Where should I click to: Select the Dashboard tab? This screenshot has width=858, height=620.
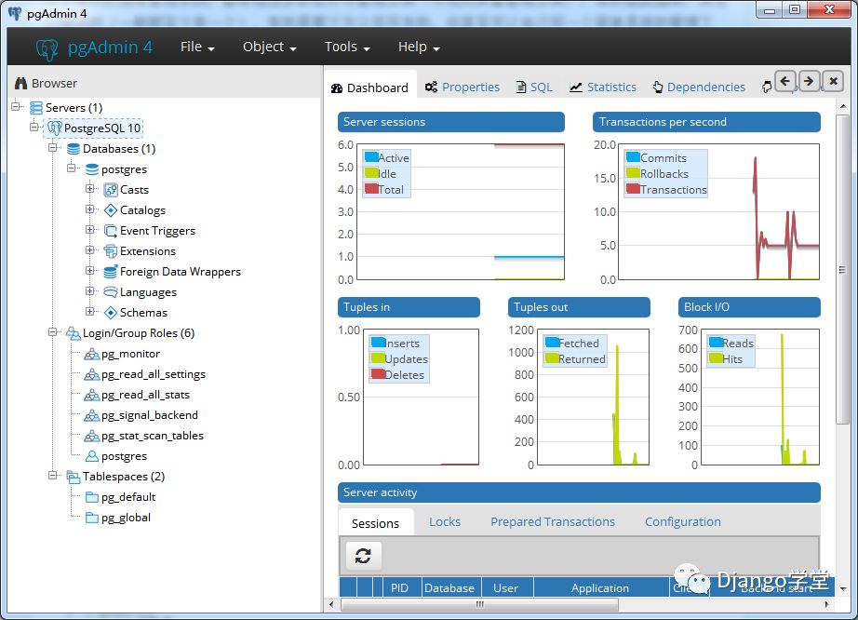(369, 88)
